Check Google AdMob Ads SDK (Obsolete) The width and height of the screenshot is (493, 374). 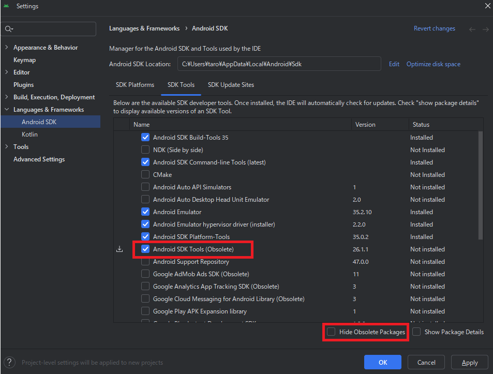(x=145, y=274)
